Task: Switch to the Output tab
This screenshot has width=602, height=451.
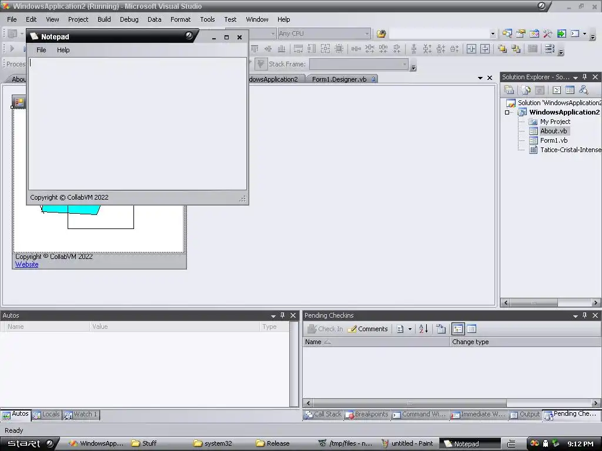Action: coord(525,414)
